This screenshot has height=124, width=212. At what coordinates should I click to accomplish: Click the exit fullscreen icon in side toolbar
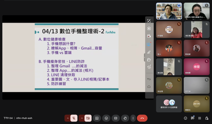(149, 21)
